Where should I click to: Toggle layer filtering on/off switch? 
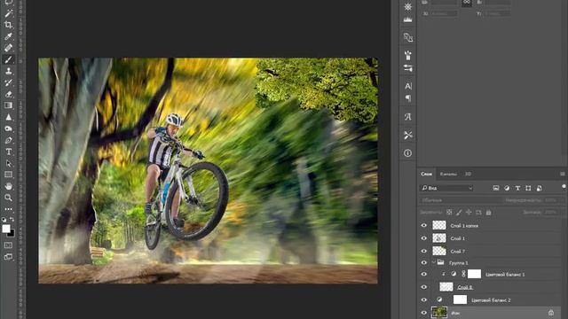click(564, 187)
